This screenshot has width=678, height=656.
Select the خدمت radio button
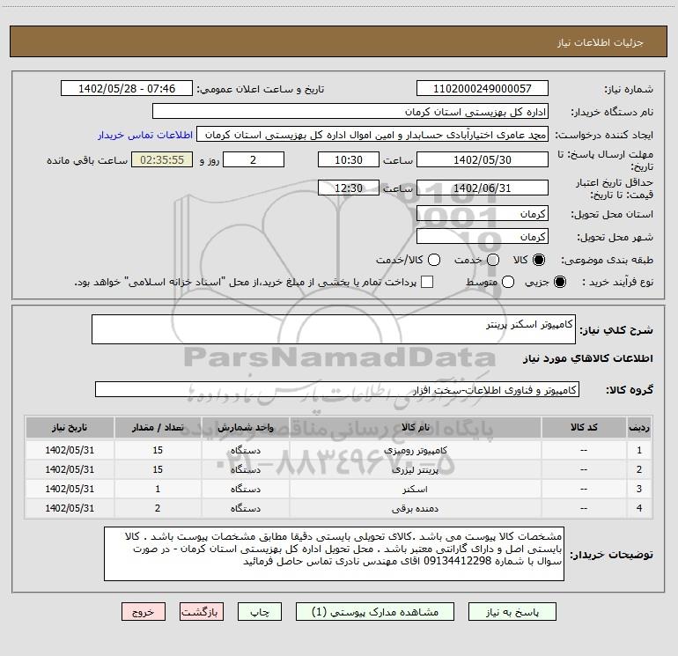493,260
